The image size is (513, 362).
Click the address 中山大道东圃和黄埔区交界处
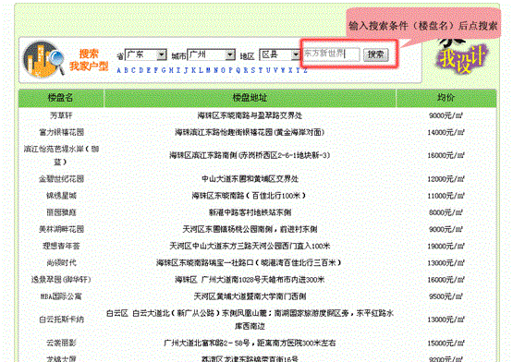point(250,179)
